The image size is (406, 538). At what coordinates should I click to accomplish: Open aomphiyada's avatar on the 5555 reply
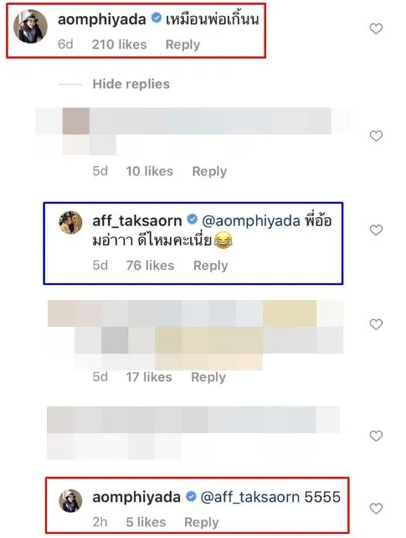click(70, 501)
